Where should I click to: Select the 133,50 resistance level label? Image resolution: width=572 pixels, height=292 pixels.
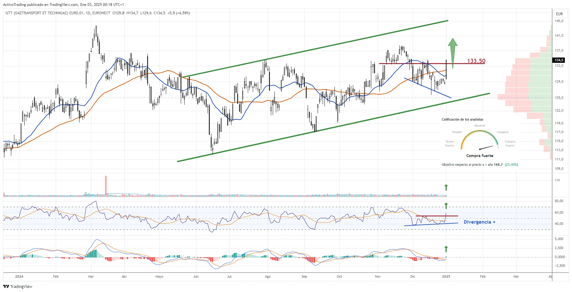476,61
